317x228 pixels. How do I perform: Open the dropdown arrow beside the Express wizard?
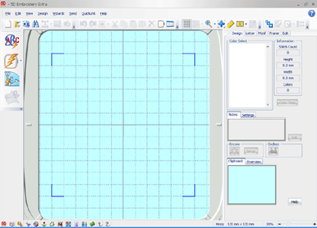21,61
